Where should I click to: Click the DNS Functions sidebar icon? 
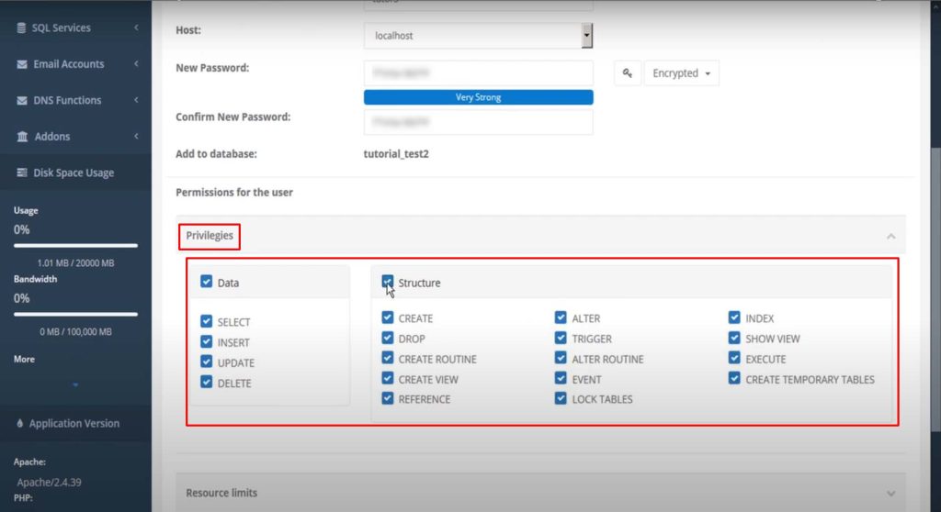[x=22, y=100]
